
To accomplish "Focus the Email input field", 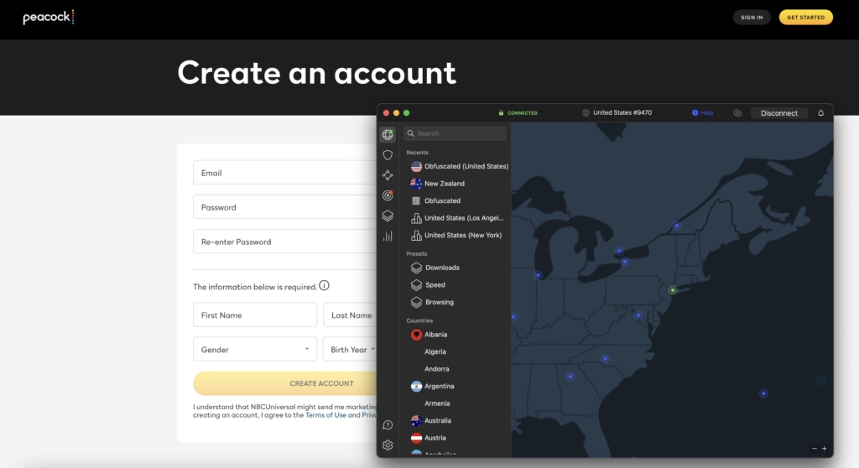I will tap(285, 173).
